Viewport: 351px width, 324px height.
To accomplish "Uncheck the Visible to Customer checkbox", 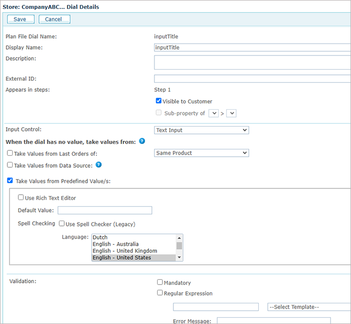I will click(x=159, y=101).
